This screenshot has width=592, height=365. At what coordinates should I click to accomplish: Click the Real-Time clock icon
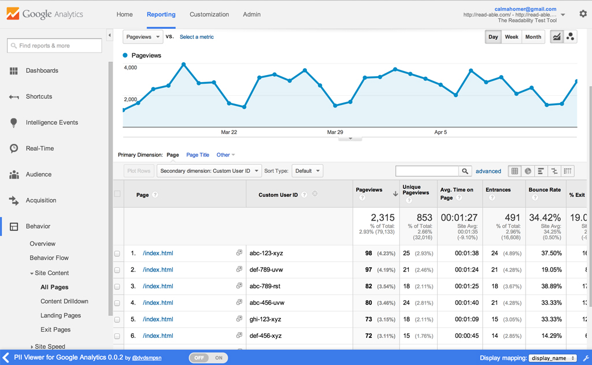point(14,148)
